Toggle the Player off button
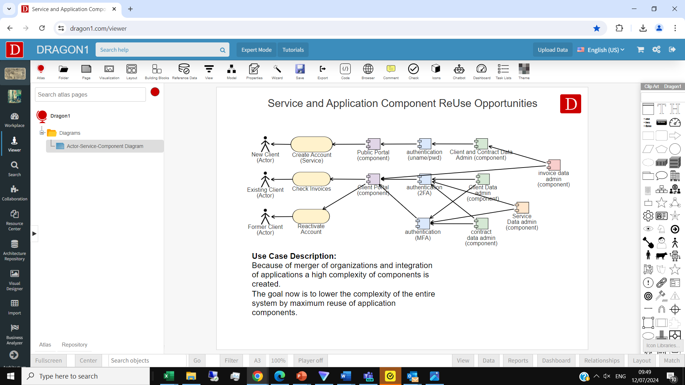Screen dimensions: 685x385 pos(310,360)
